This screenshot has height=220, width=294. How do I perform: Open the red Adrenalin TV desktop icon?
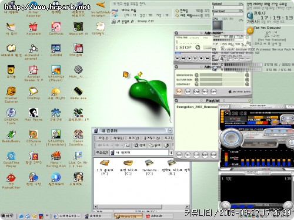[34, 29]
